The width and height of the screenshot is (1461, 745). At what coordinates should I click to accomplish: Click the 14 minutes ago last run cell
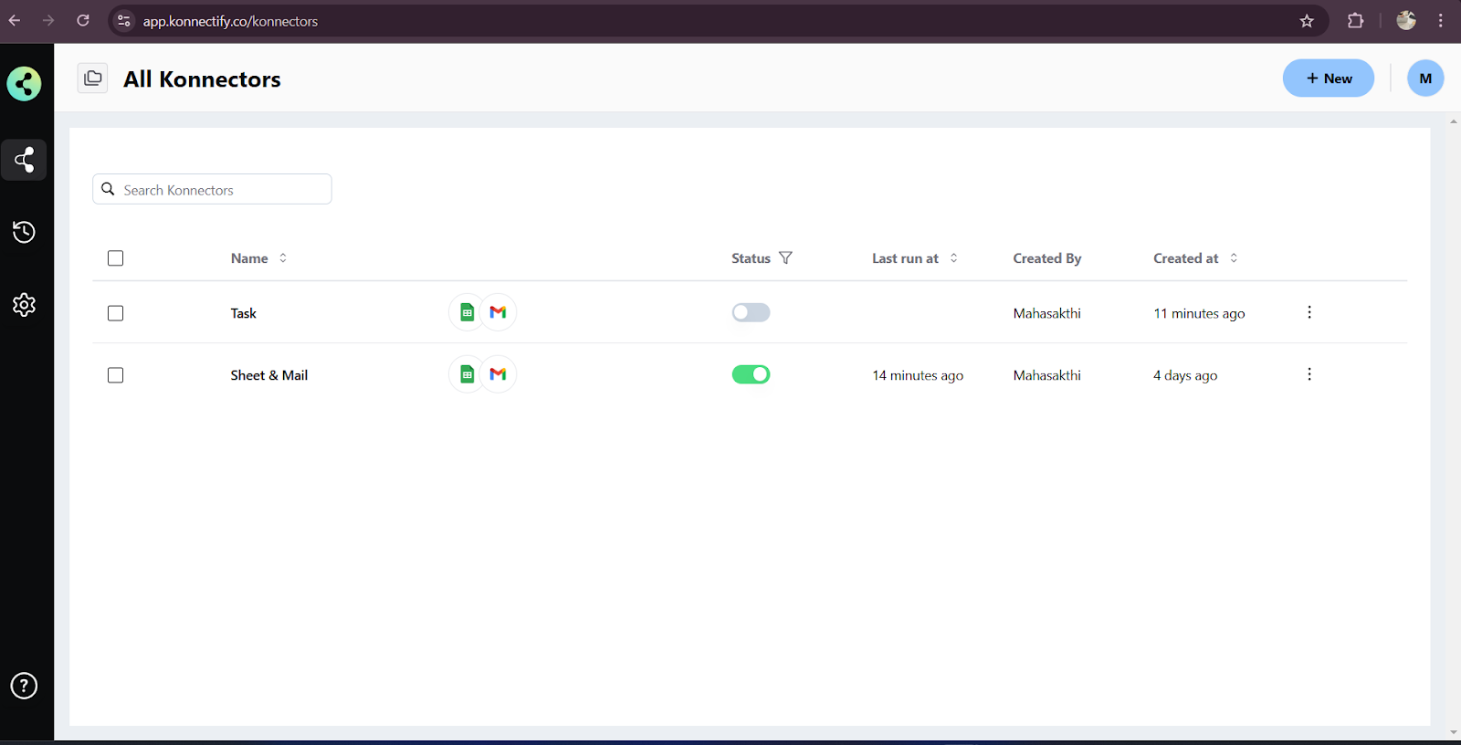click(918, 375)
